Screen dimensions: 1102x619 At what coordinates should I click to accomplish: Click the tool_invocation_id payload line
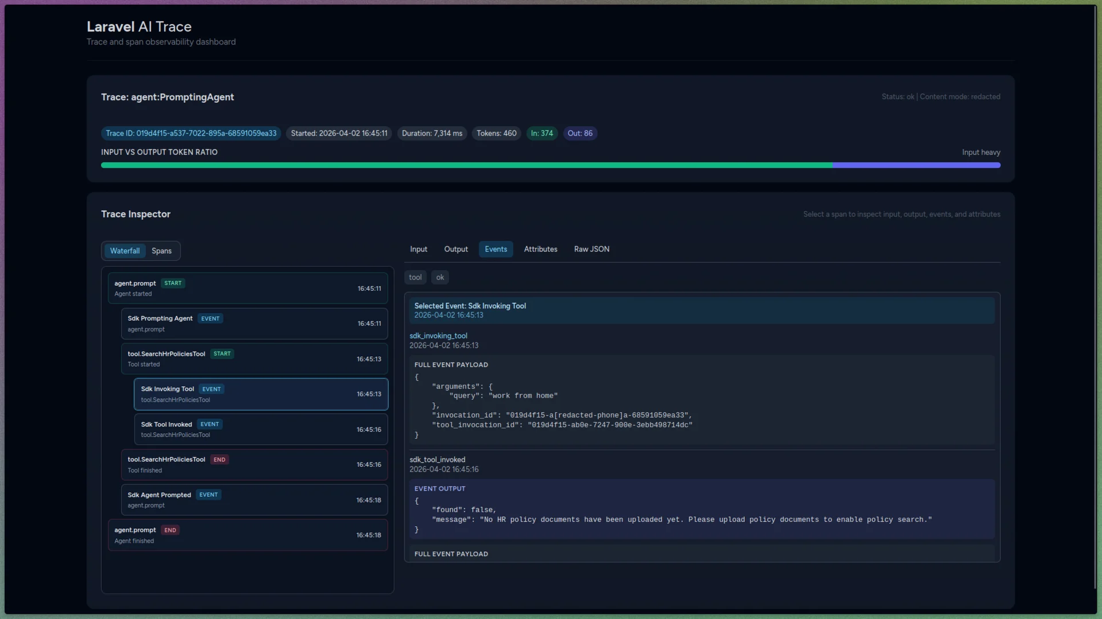click(562, 425)
